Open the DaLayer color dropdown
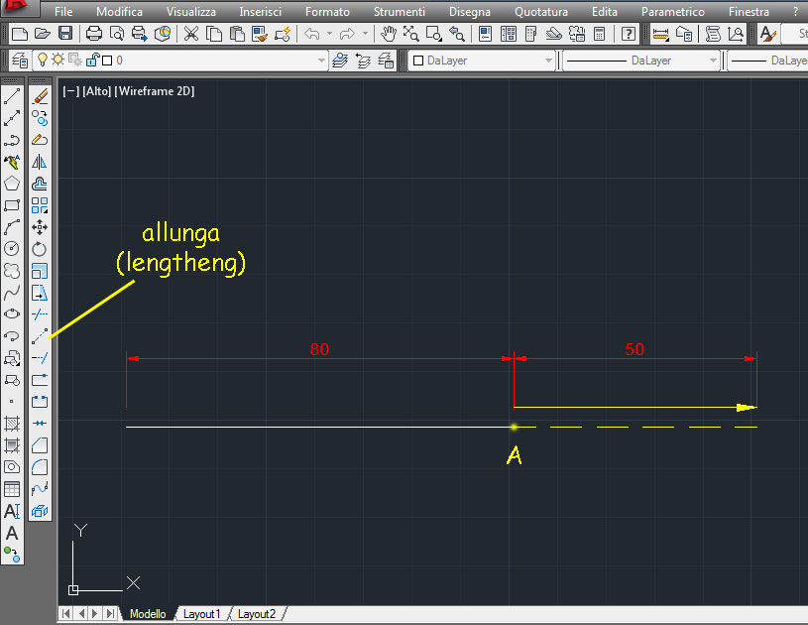808x625 pixels. 548,61
